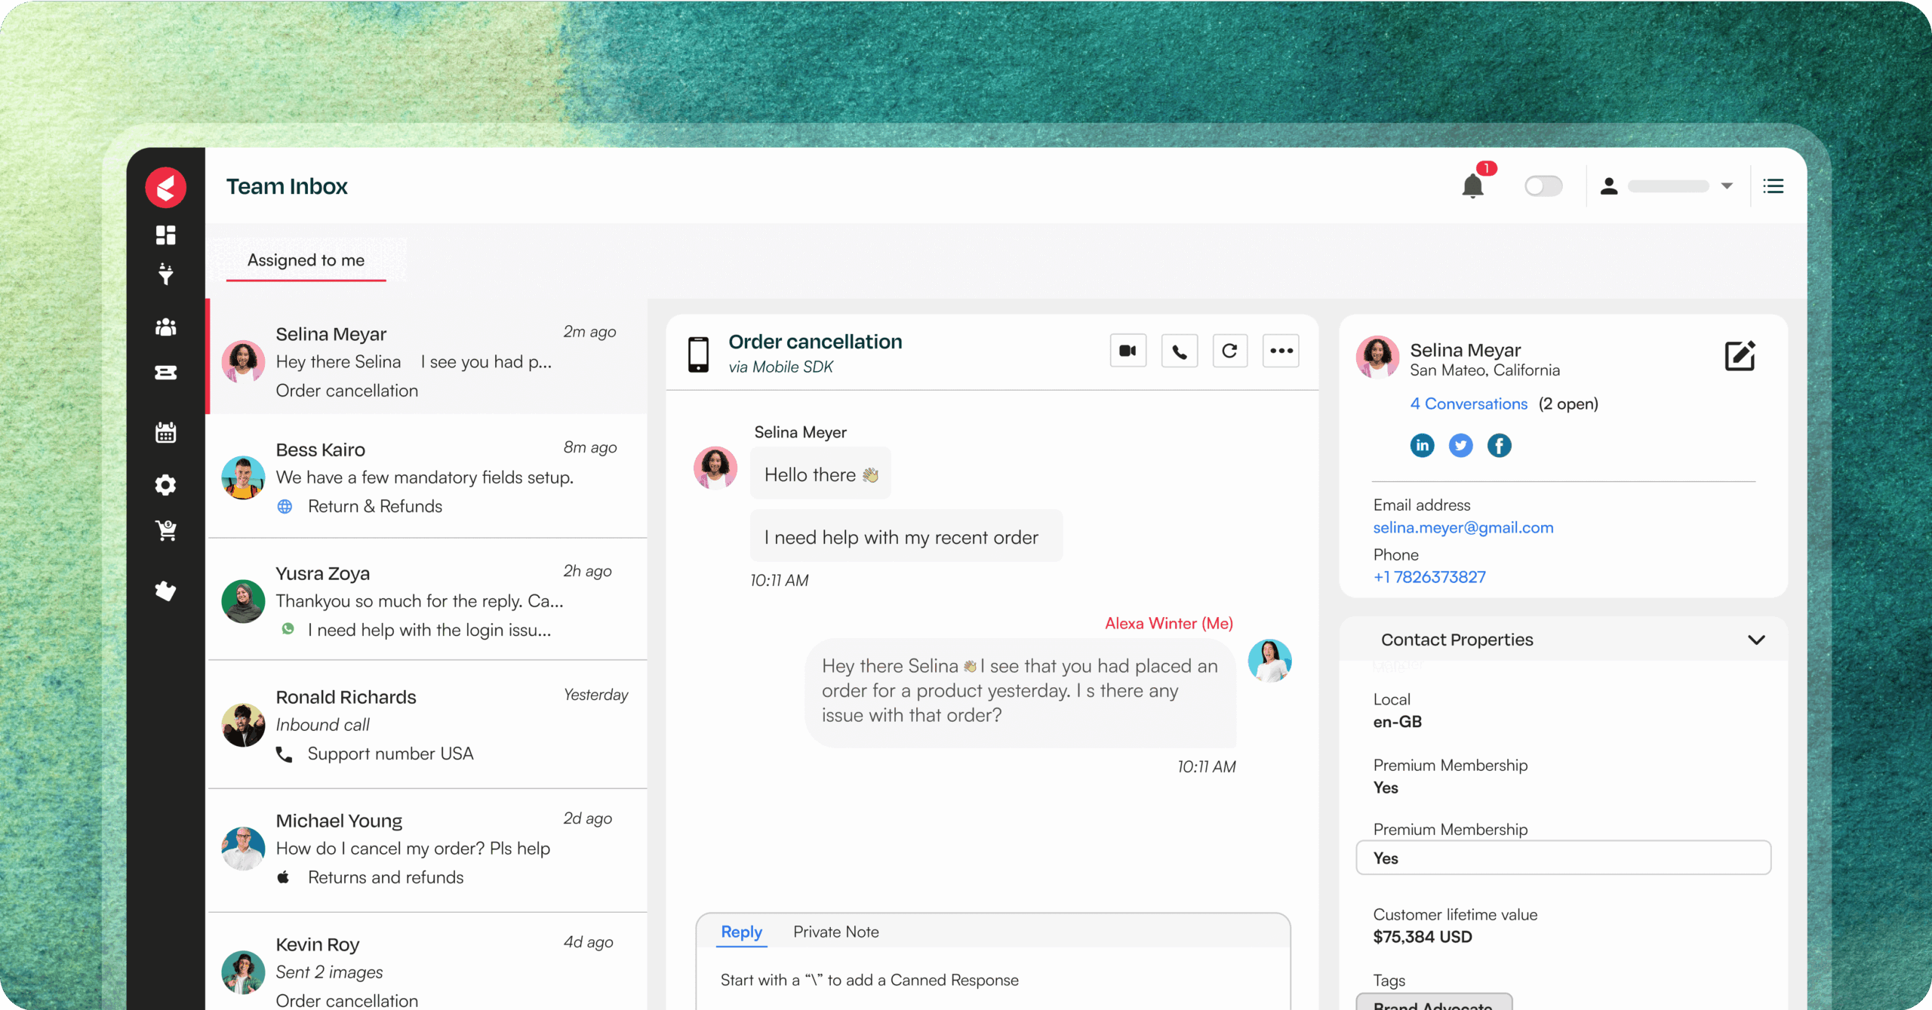Toggle the availability switch in header
Viewport: 1932px width, 1010px height.
click(1543, 186)
